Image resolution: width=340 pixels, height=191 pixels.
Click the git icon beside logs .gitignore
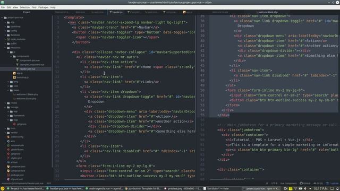click(x=14, y=124)
